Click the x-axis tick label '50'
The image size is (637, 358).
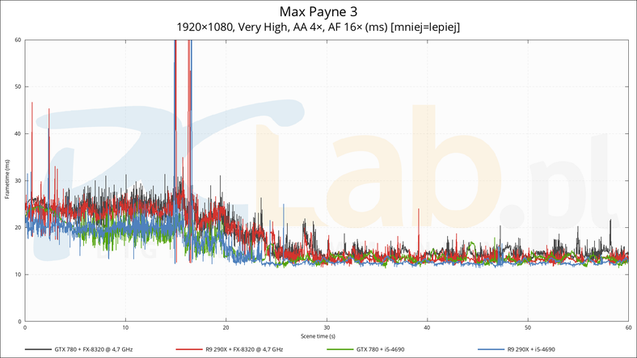tap(528, 327)
